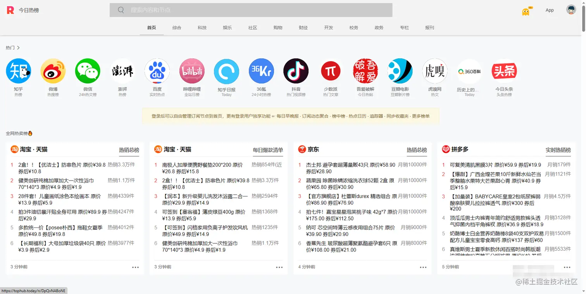Screen dimensions: 586x294
Task: Open the 抖音 hot videos icon
Action: [296, 71]
